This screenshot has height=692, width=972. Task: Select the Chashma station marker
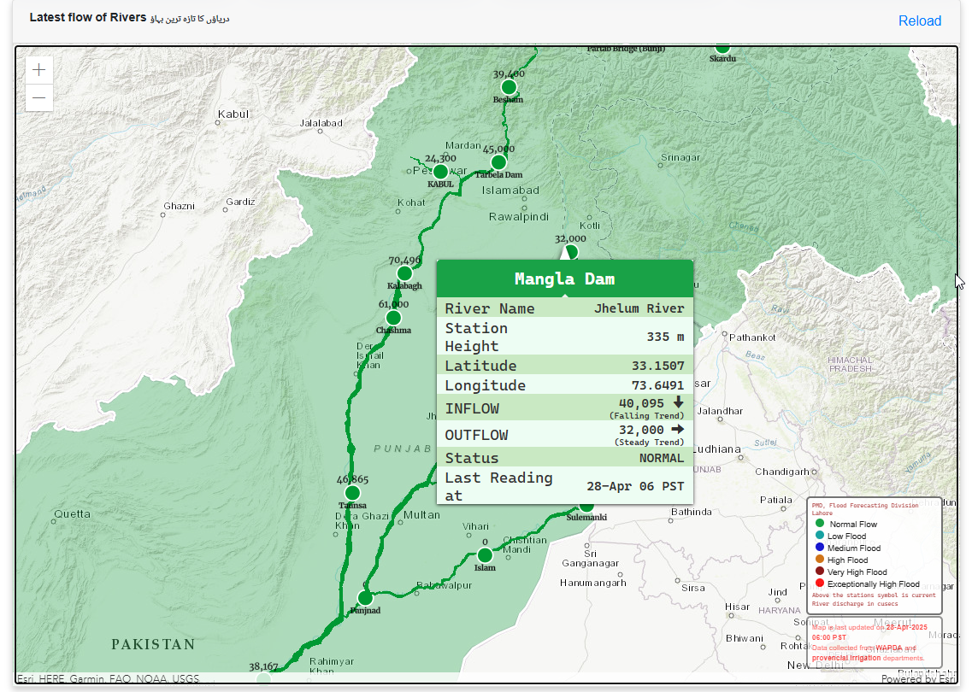(x=393, y=317)
